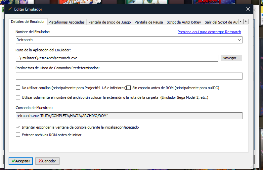Switch to the Detalles del Emulador tab
The height and width of the screenshot is (170, 263).
point(28,22)
